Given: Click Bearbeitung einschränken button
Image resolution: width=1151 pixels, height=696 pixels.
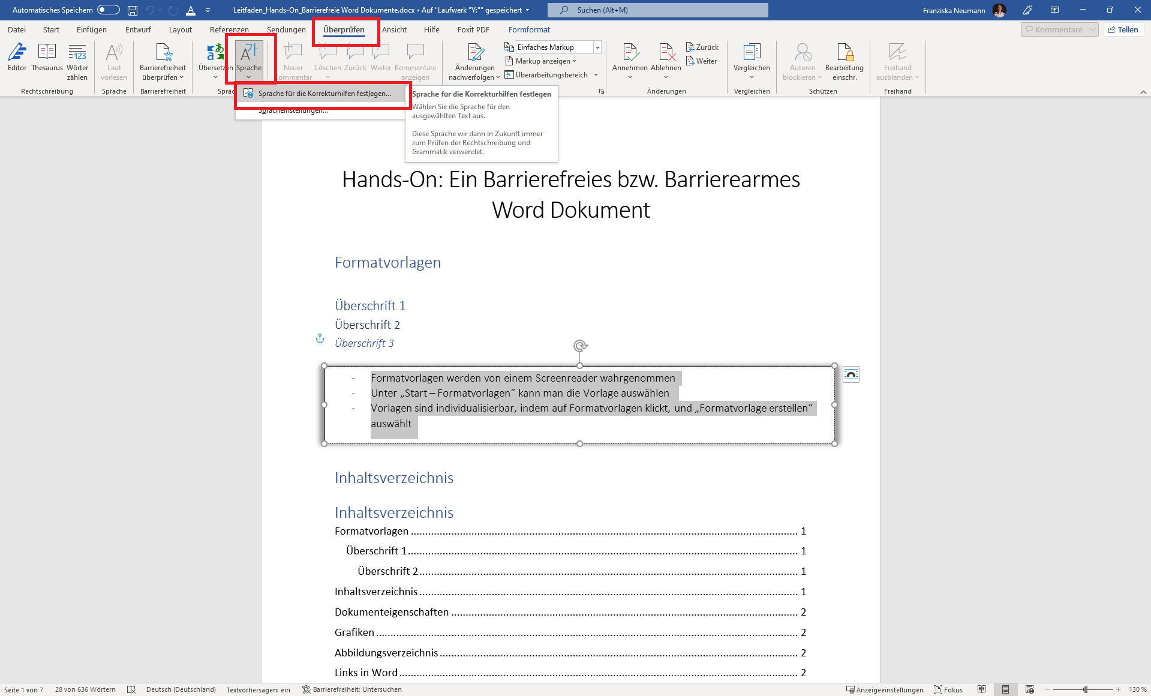Looking at the screenshot, I should 845,61.
